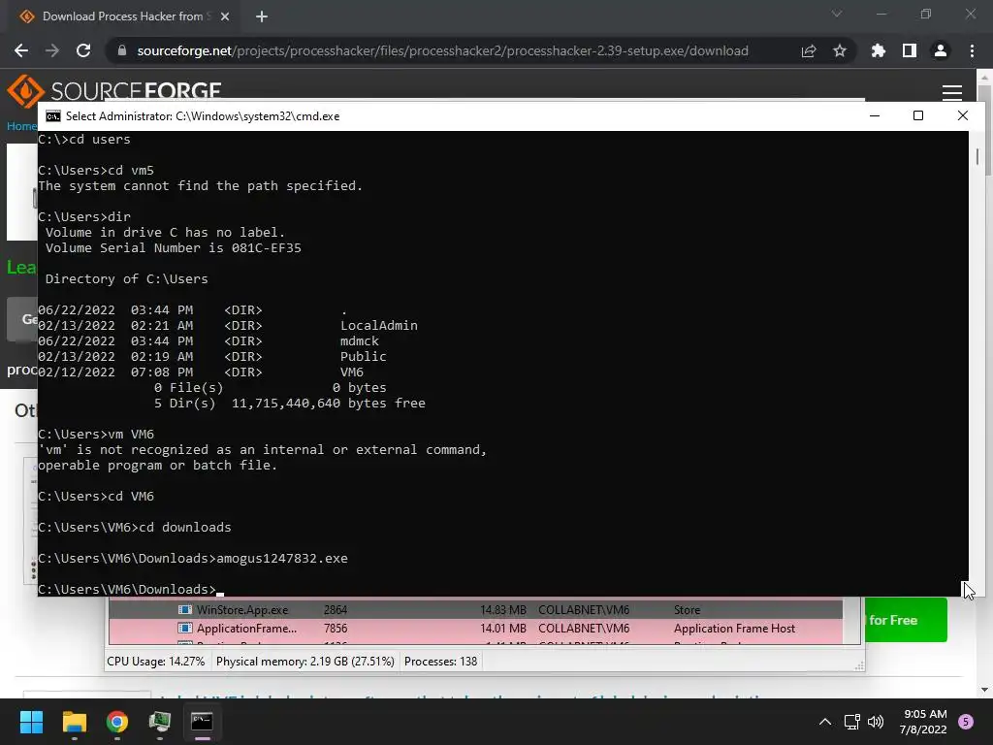Click the Chrome tab search chevron

pyautogui.click(x=837, y=14)
